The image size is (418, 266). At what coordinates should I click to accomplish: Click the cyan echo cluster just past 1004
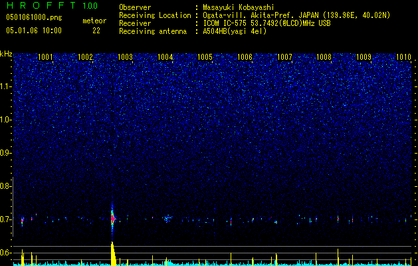click(167, 219)
